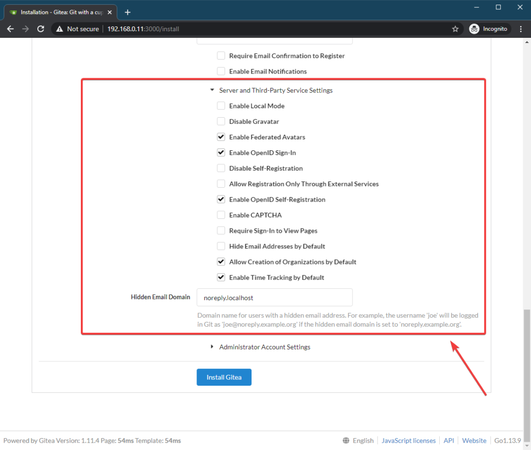The image size is (531, 450).
Task: Click the Install Gitea button
Action: [224, 377]
